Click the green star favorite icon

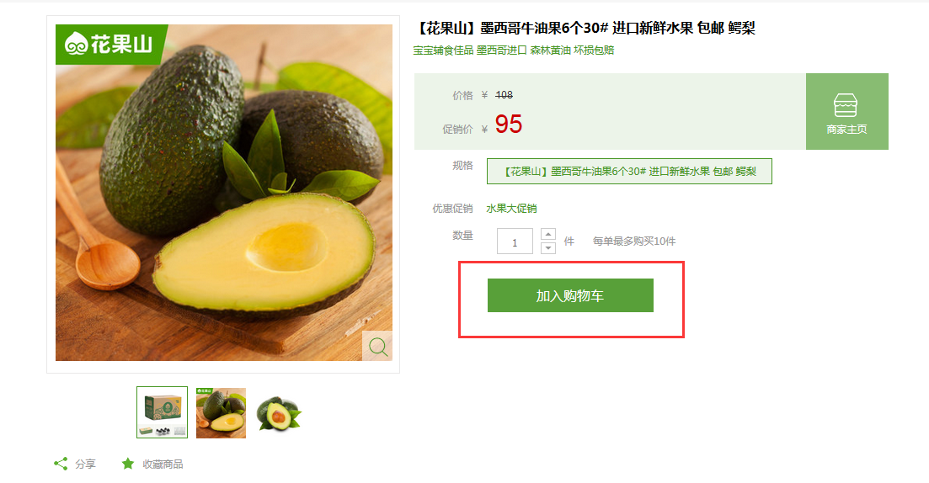pyautogui.click(x=127, y=464)
